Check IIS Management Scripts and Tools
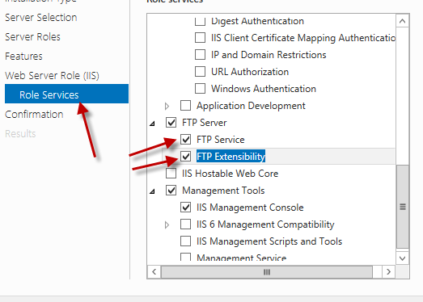This screenshot has height=302, width=423. coord(185,241)
